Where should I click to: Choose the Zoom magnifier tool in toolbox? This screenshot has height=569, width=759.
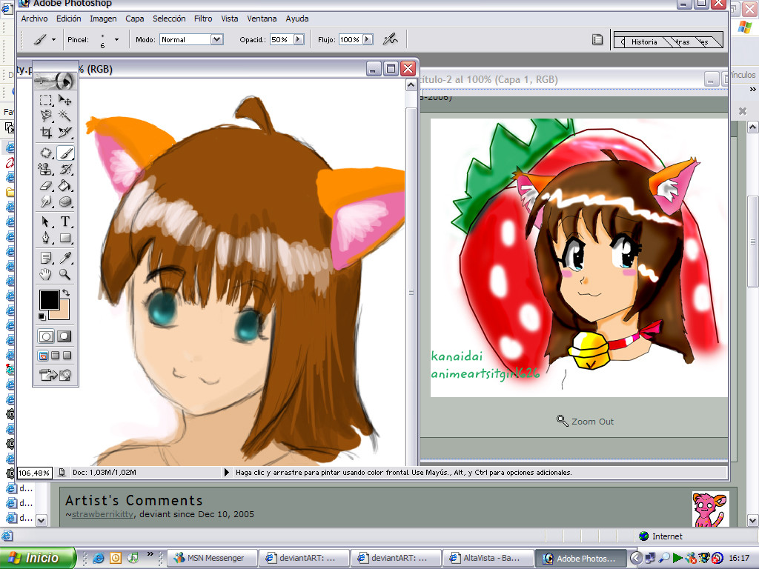(65, 275)
